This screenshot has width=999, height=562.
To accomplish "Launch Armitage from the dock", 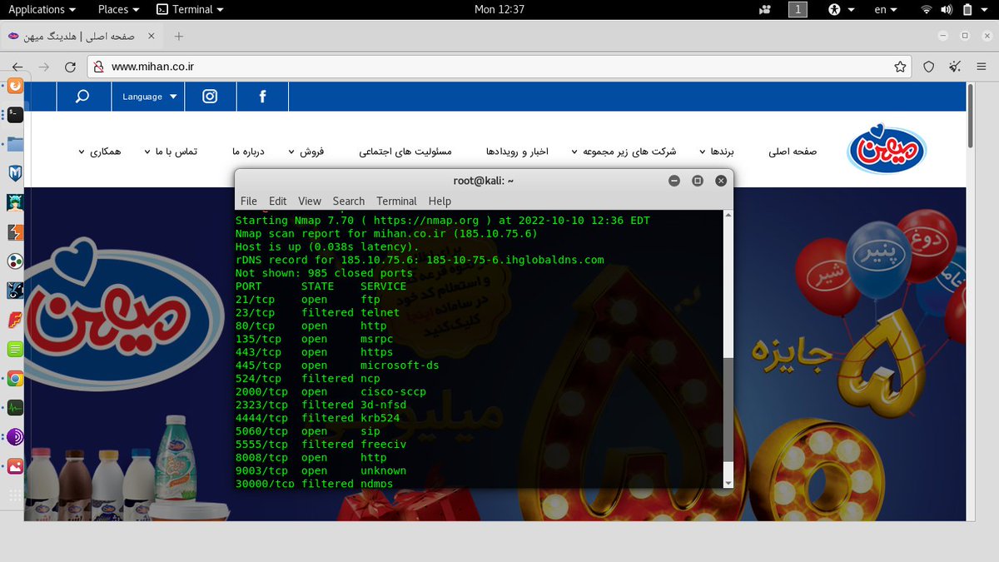I will (x=14, y=202).
